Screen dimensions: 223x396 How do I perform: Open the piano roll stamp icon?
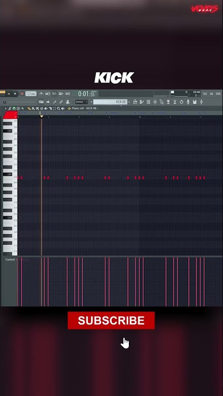[x=18, y=108]
